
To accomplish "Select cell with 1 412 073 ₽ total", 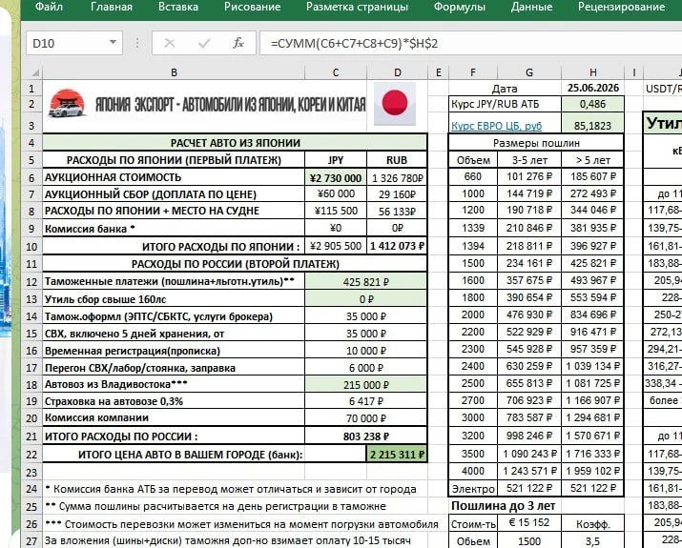I will 398,247.
